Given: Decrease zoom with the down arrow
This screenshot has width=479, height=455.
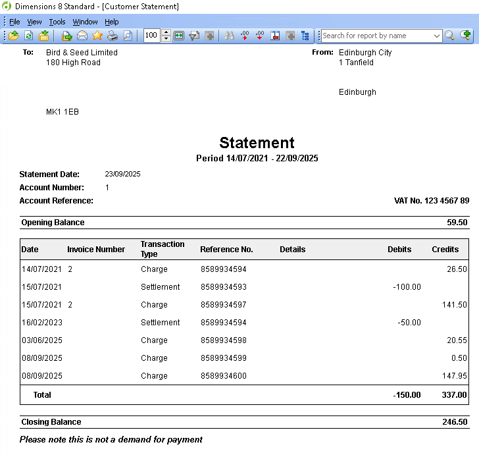Looking at the screenshot, I should pyautogui.click(x=166, y=39).
